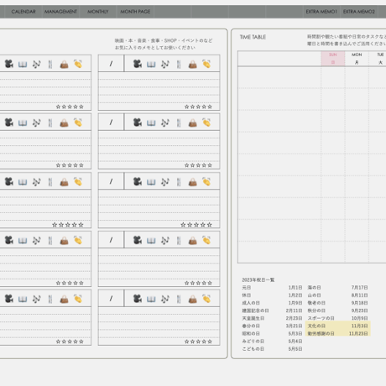386x386 pixels.
Task: Select fork and knife icon in second left memo card
Action: [50, 123]
